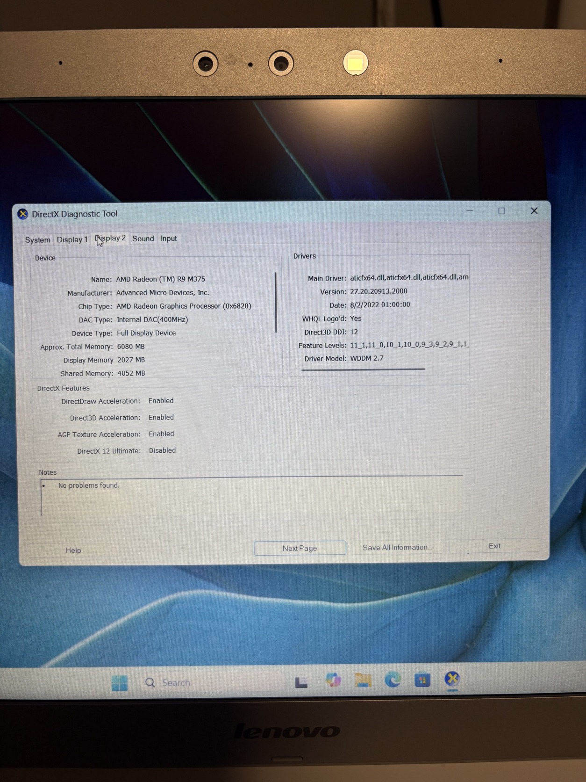The image size is (586, 782).
Task: Close the DirectX Diagnostic Tool window
Action: pyautogui.click(x=534, y=211)
